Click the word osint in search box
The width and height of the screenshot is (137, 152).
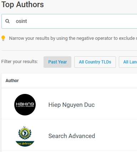[x=21, y=21]
